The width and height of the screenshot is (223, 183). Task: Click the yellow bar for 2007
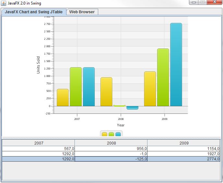[x=63, y=98]
